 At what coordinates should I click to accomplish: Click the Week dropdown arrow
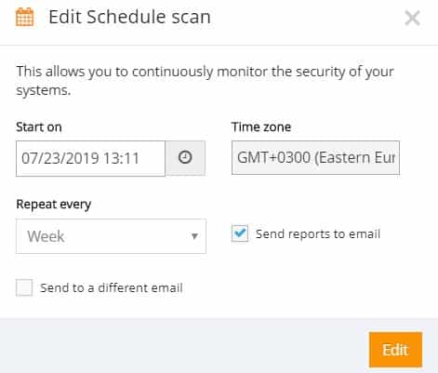click(x=194, y=236)
